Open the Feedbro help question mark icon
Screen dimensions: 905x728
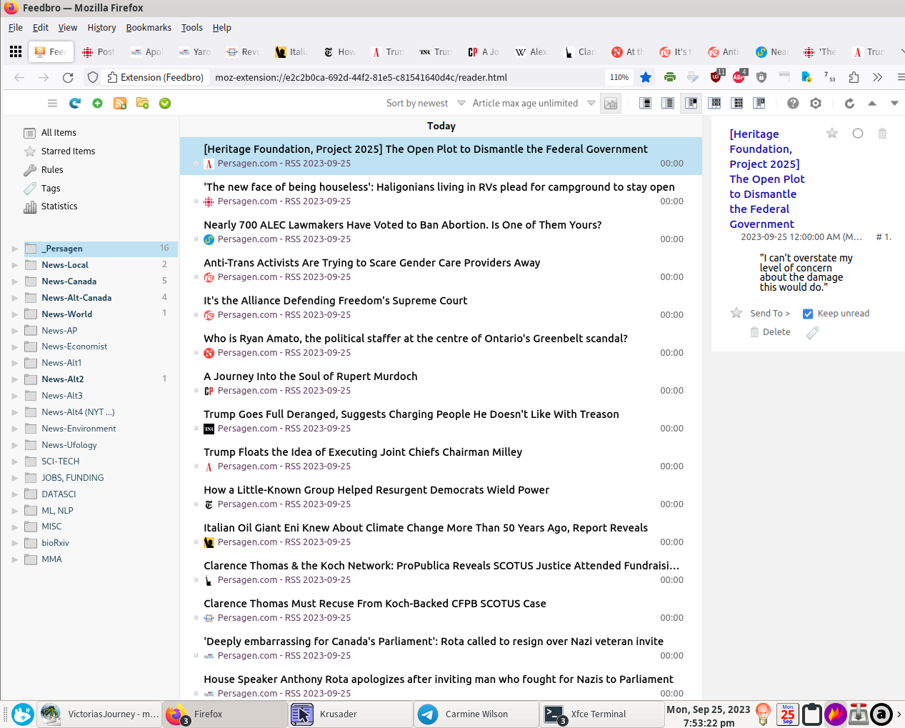click(793, 104)
